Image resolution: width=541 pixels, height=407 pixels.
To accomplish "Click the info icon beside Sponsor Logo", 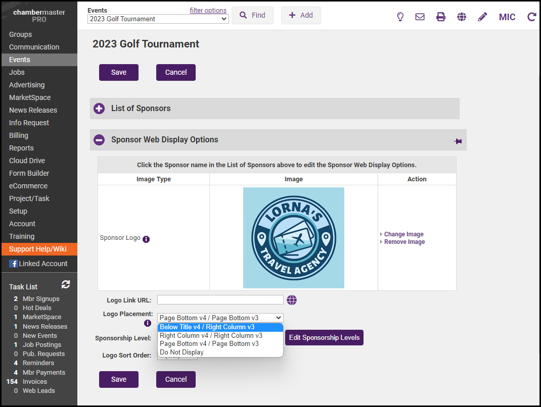I will (x=146, y=239).
